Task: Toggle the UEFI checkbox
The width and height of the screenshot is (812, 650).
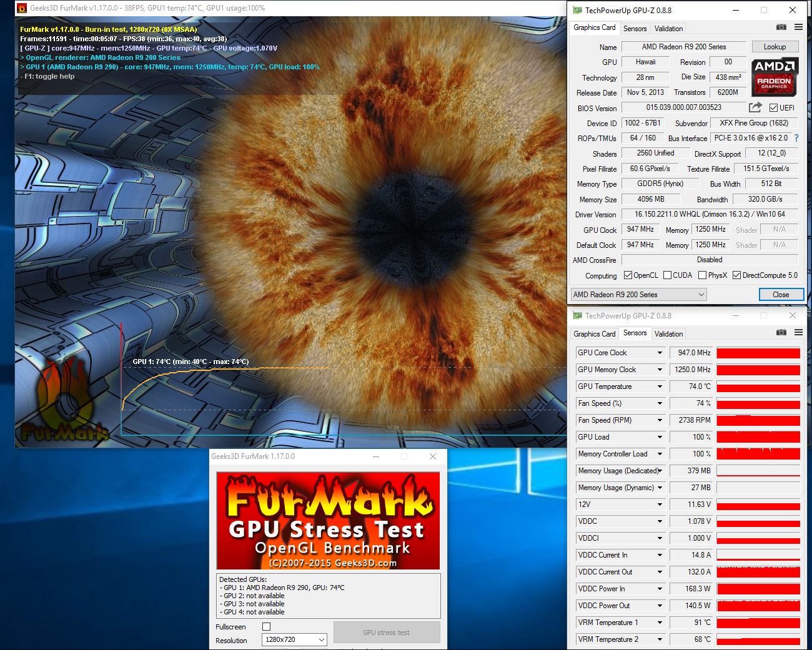Action: tap(773, 107)
